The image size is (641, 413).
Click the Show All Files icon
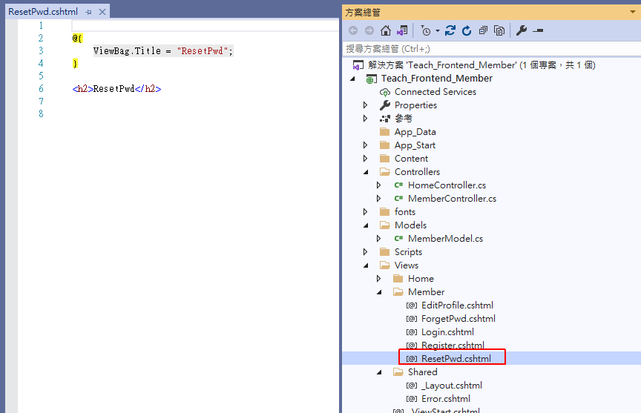point(499,30)
